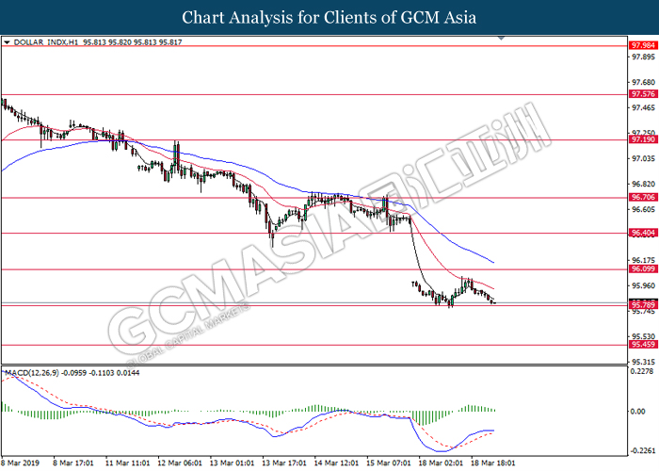659x471 pixels.
Task: Click the 95.315 price axis value
Action: (643, 362)
